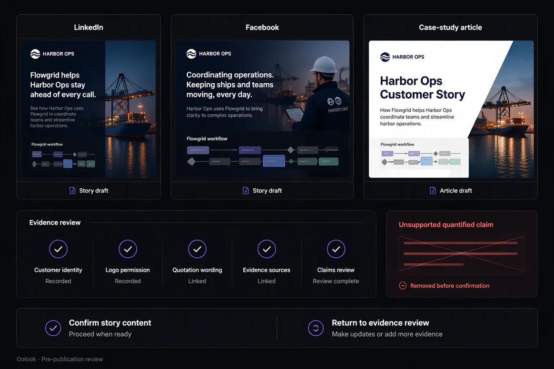Image resolution: width=554 pixels, height=369 pixels.
Task: Click the refresh icon for Return to evidence review
Action: tap(316, 328)
